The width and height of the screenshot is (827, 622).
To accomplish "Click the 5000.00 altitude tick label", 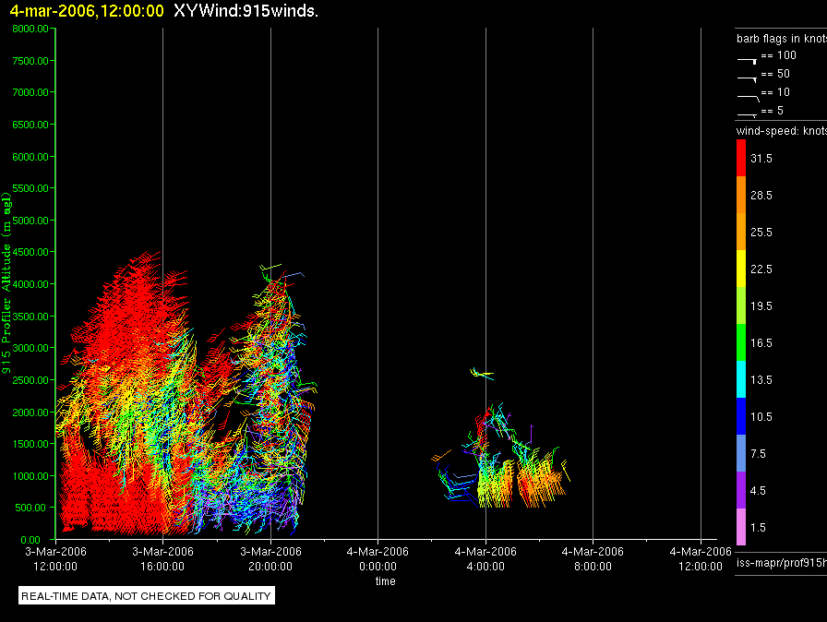I will pos(30,221).
